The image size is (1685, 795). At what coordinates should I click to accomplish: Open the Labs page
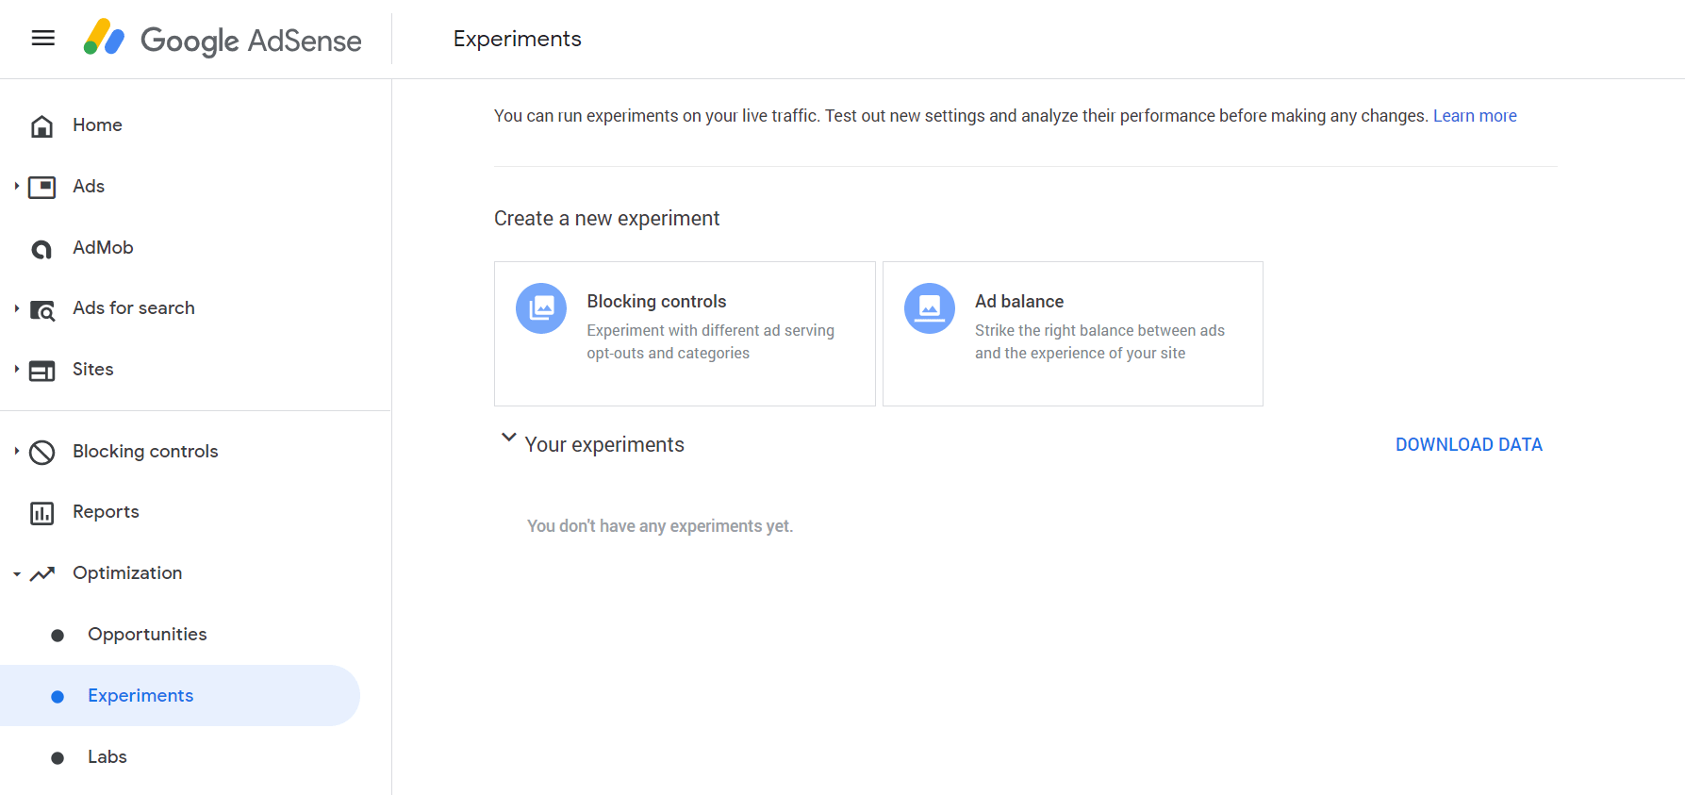pyautogui.click(x=107, y=757)
